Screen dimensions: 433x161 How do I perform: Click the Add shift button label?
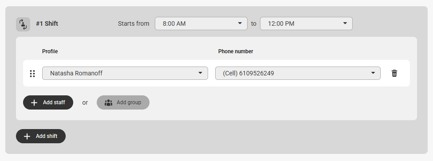coord(47,136)
